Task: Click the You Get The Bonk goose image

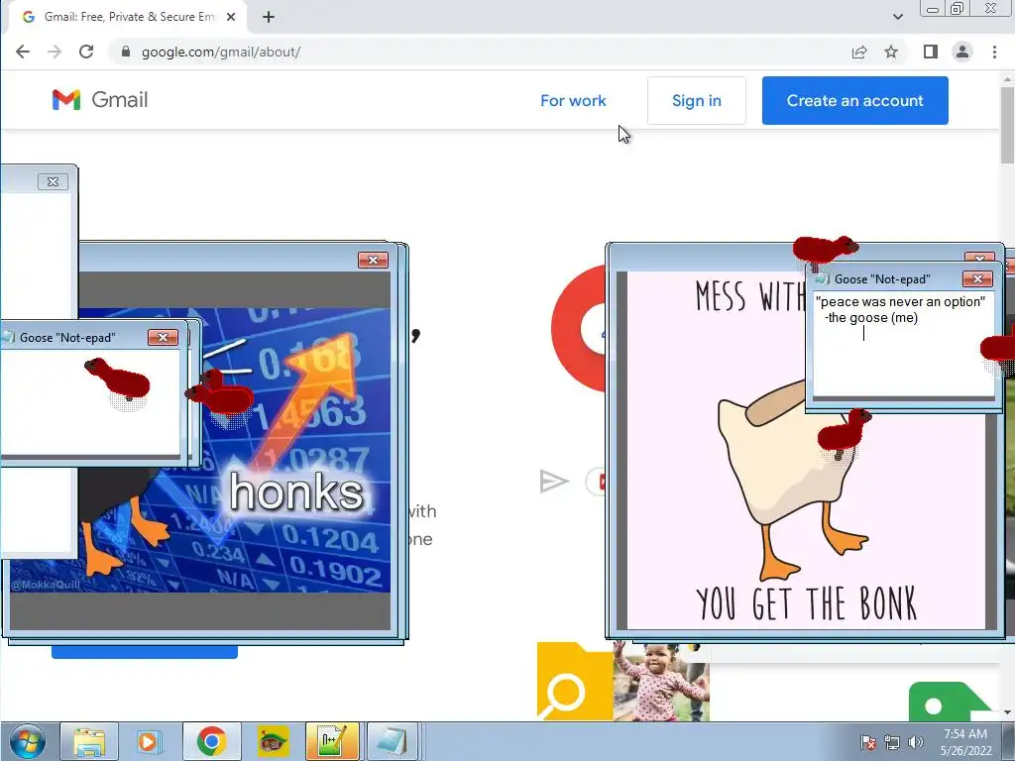Action: tap(805, 450)
